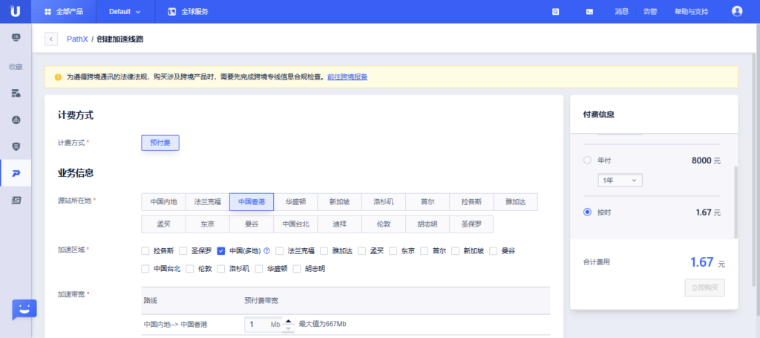Open 帮助与支持 in the top menu
Image resolution: width=760 pixels, height=338 pixels.
tap(691, 12)
